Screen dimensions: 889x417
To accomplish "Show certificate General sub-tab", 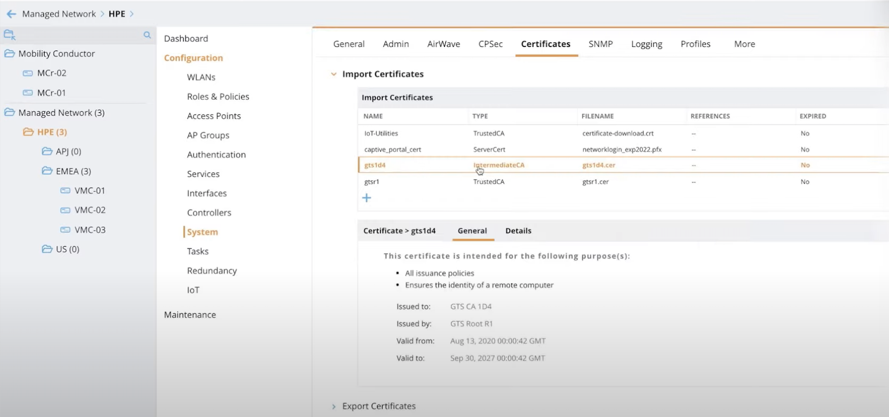I will click(472, 231).
